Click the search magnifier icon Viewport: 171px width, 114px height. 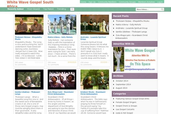(162, 9)
